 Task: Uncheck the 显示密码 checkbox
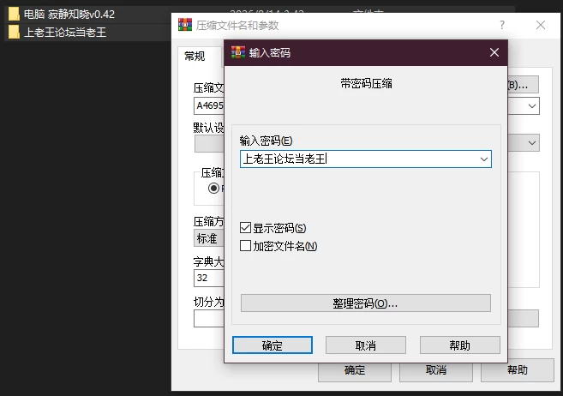245,228
